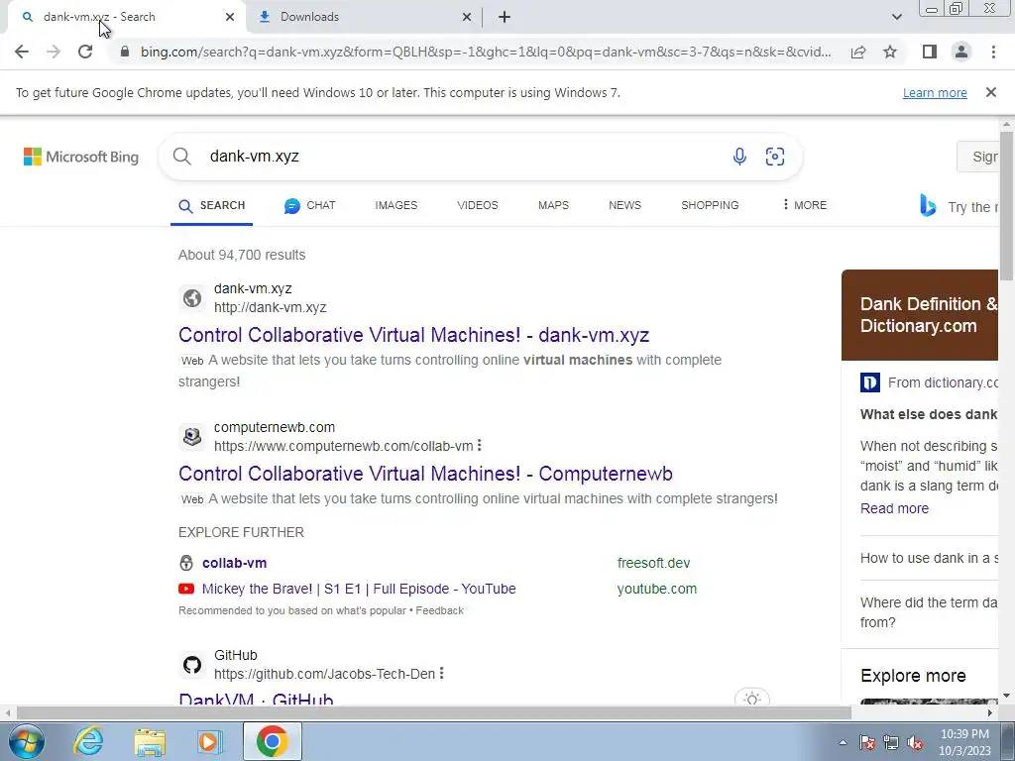Launch Internet Explorer from taskbar
Screen dimensions: 1015x761
tap(88, 741)
